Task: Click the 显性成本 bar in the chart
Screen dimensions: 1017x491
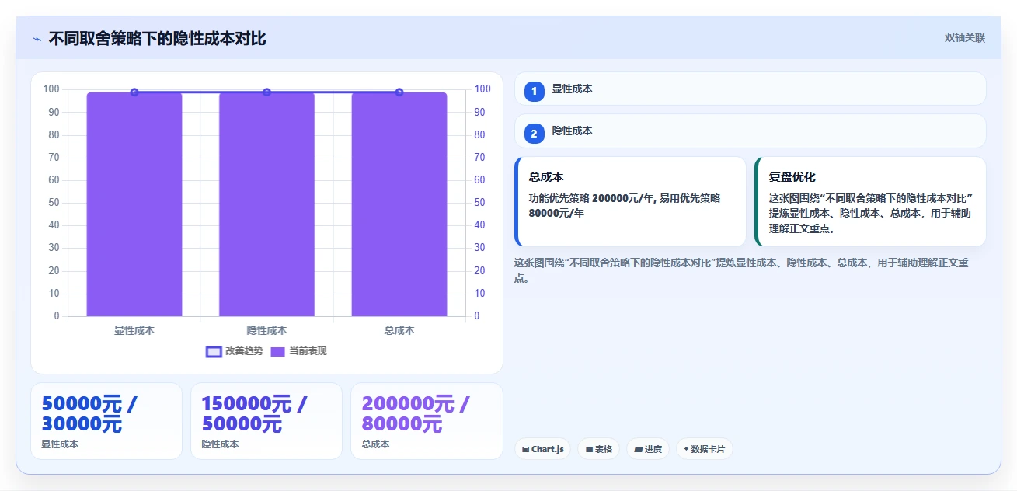Action: tap(134, 204)
